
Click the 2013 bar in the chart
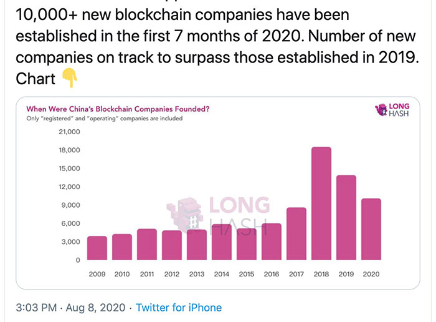click(196, 245)
